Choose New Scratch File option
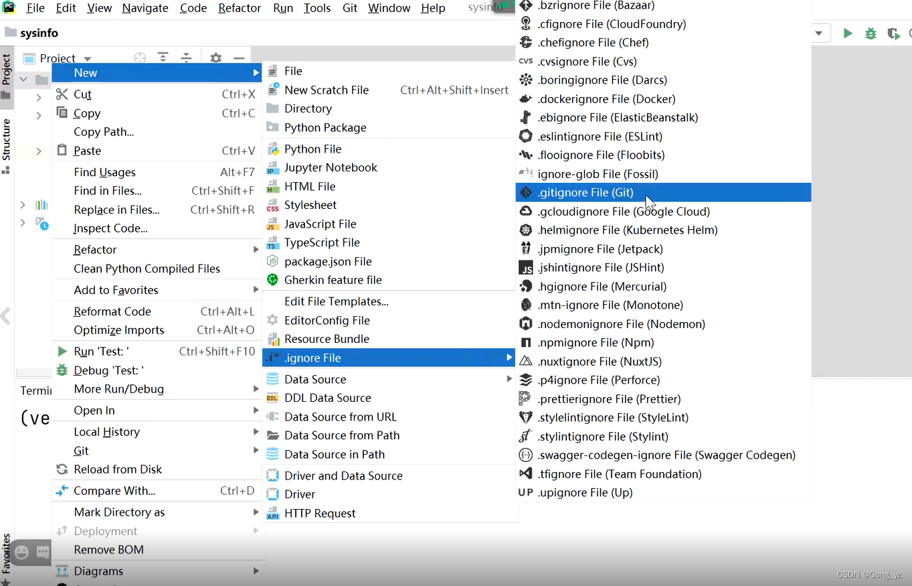 389,90
